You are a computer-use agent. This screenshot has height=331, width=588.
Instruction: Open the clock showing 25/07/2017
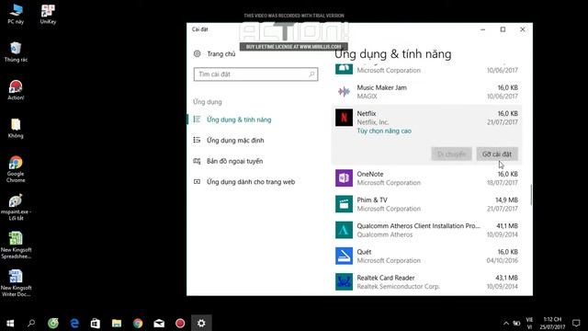pyautogui.click(x=552, y=323)
